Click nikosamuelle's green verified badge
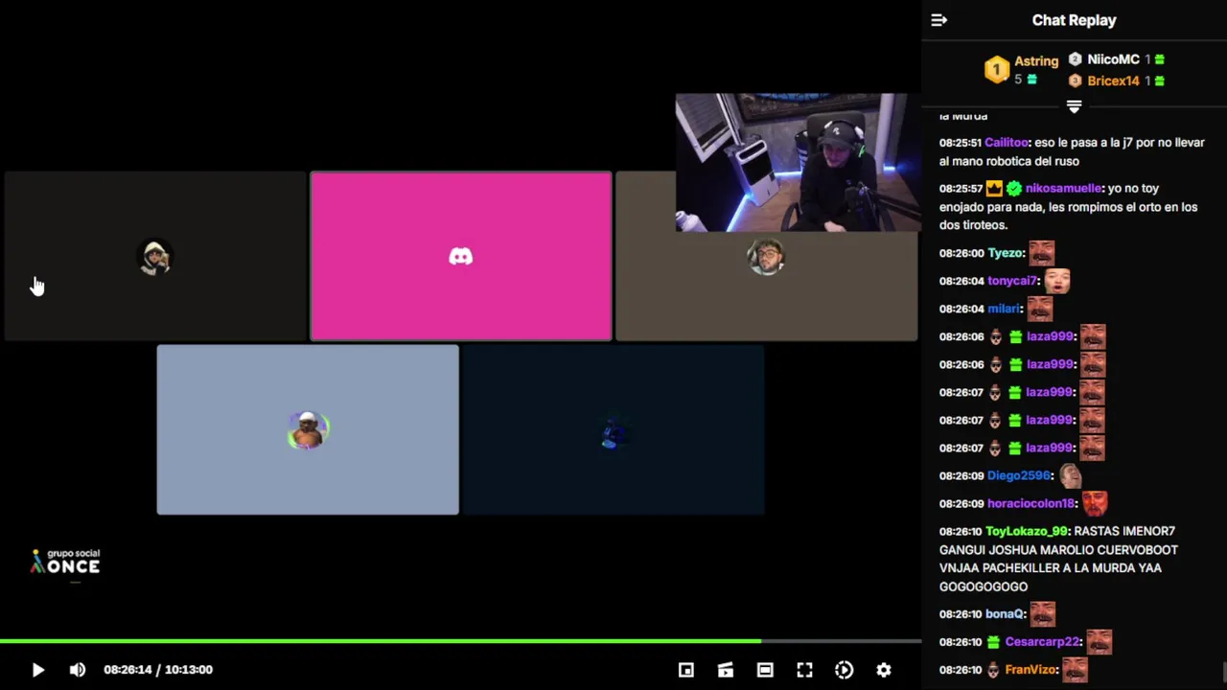 (1014, 189)
